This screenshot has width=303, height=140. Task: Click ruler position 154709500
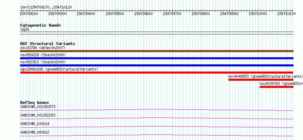[115, 14]
